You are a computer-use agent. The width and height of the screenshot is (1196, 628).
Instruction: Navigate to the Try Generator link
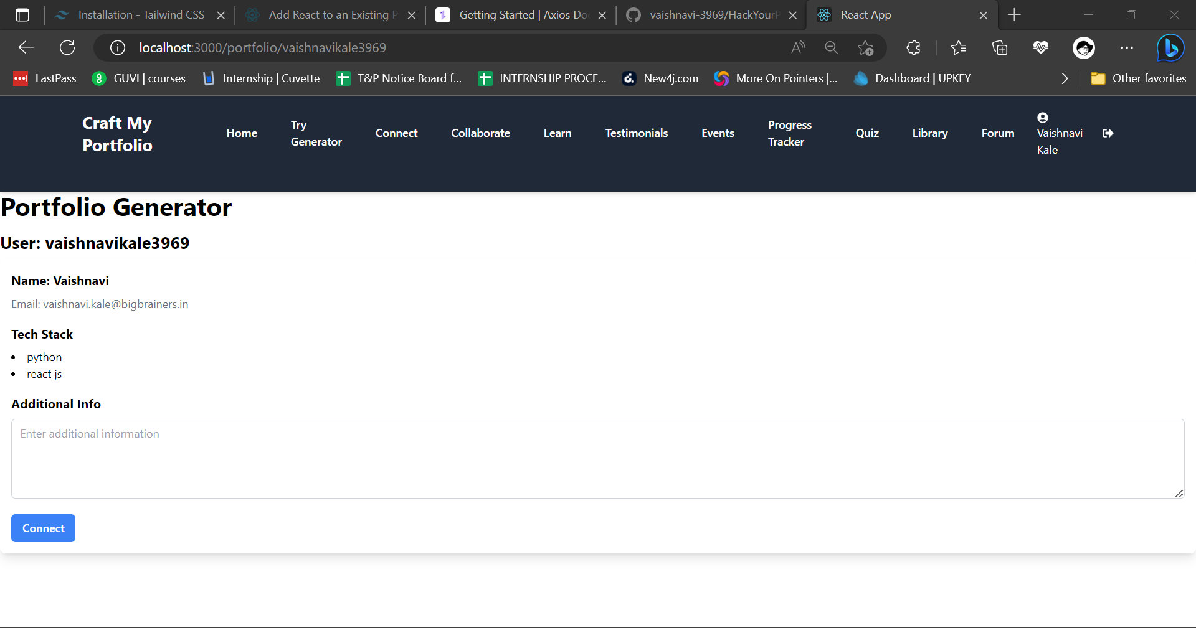coord(316,133)
